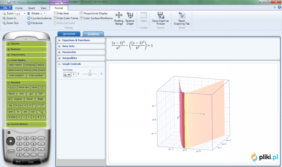282x167 pixels.
Task: Click the more vars button
Action: pos(24,87)
